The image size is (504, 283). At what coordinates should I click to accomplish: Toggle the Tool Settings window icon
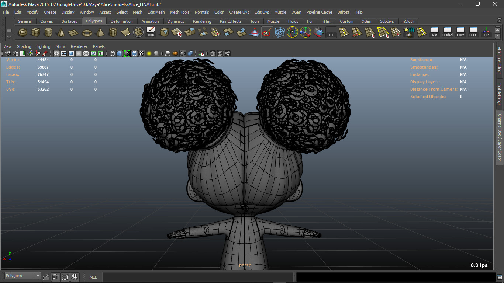[x=65, y=276]
